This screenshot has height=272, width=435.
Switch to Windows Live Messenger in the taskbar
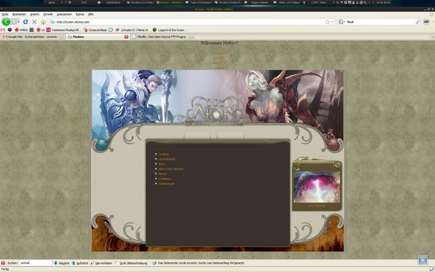point(141,2)
